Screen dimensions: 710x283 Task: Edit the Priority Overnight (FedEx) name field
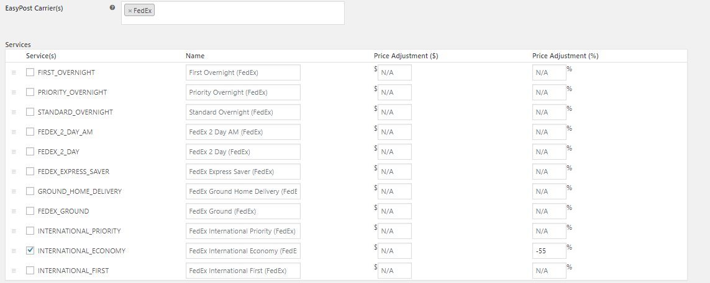[x=243, y=92]
